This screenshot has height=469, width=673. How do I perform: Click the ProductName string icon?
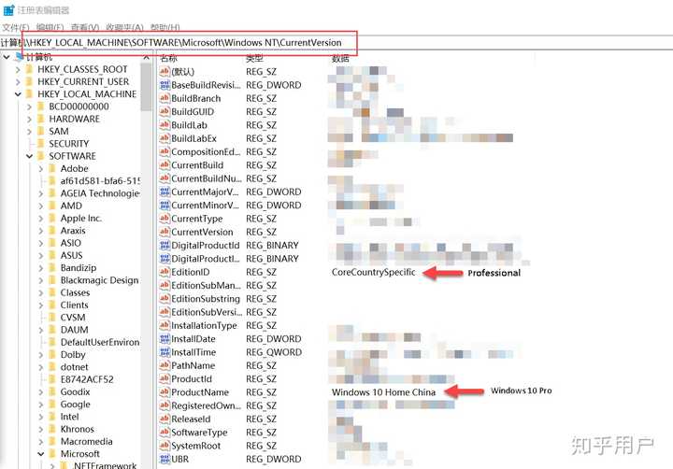[165, 392]
